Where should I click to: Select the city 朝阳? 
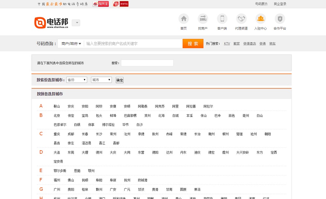pos(268,134)
